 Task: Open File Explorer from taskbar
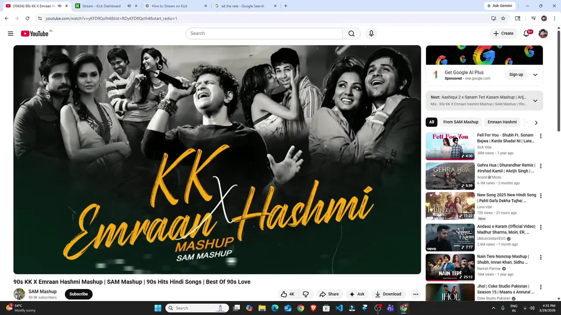click(262, 308)
